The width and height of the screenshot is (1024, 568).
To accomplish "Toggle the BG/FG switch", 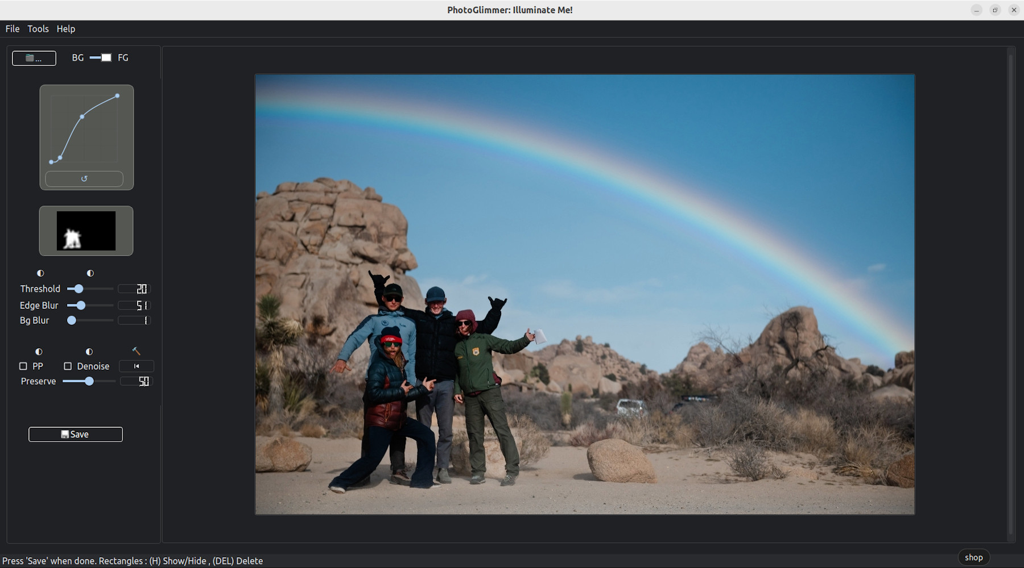I will tap(101, 57).
